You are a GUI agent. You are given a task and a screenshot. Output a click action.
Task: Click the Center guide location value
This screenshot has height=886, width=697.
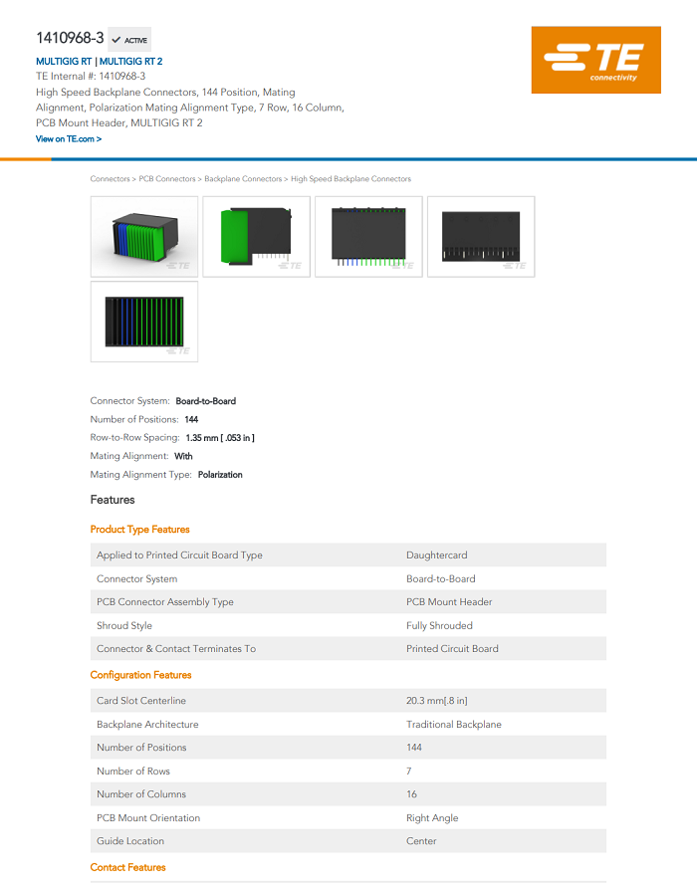click(x=421, y=841)
